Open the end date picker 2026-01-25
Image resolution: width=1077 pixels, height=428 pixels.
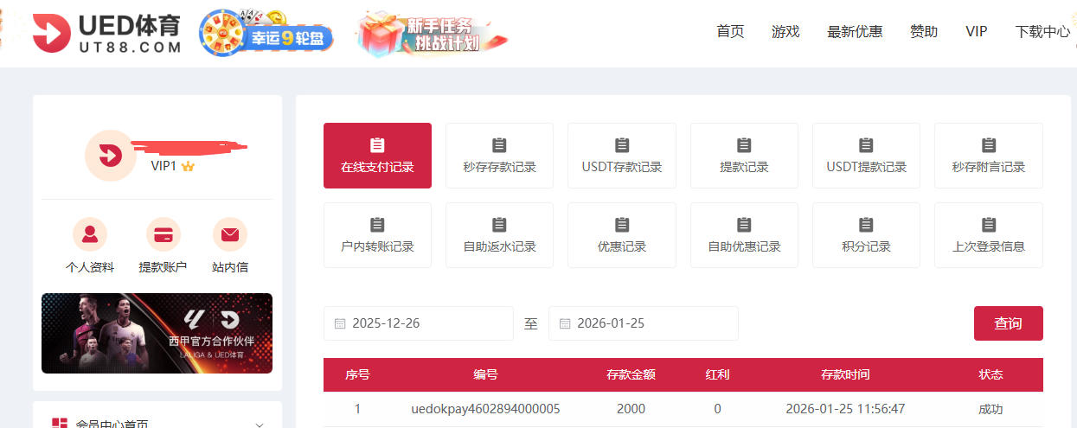(643, 323)
